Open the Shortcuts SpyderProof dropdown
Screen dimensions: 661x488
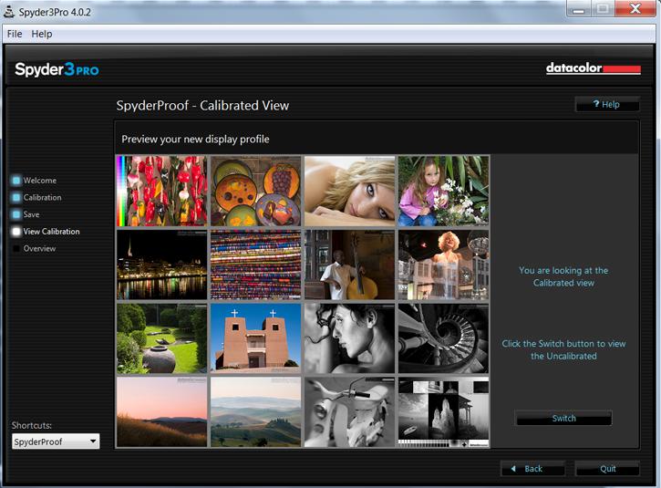coord(56,441)
